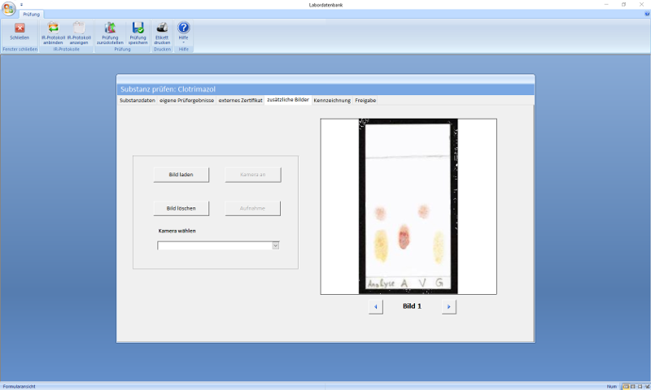This screenshot has width=651, height=390.
Task: Show next image with right arrow button
Action: [449, 306]
